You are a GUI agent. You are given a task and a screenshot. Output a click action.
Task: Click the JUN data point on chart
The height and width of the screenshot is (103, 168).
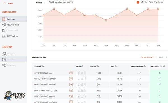coord(106,20)
